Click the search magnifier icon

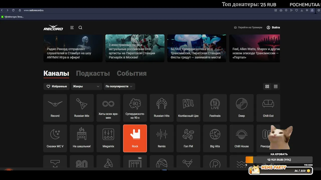coord(80,27)
